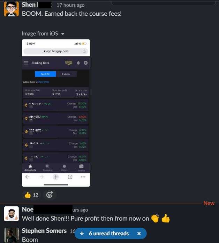The width and height of the screenshot is (219, 243).
Task: Add a new emoji reaction
Action: click(50, 195)
